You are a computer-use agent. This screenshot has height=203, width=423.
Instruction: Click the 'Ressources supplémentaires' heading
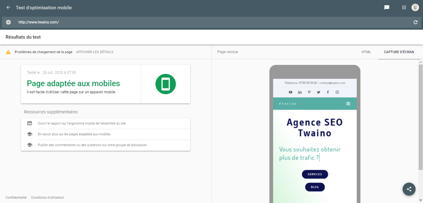point(51,112)
